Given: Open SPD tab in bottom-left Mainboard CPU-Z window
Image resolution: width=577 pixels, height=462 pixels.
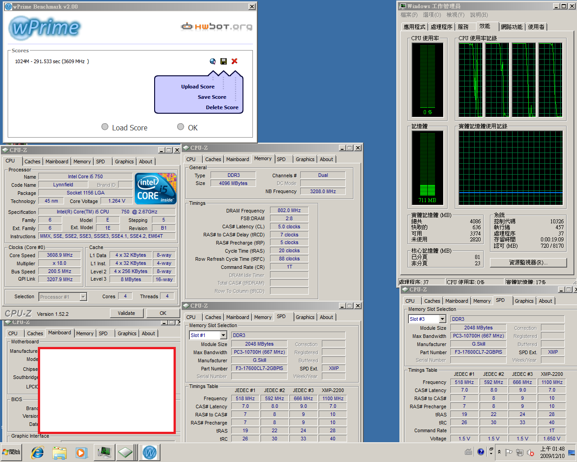Looking at the screenshot, I should tap(103, 333).
